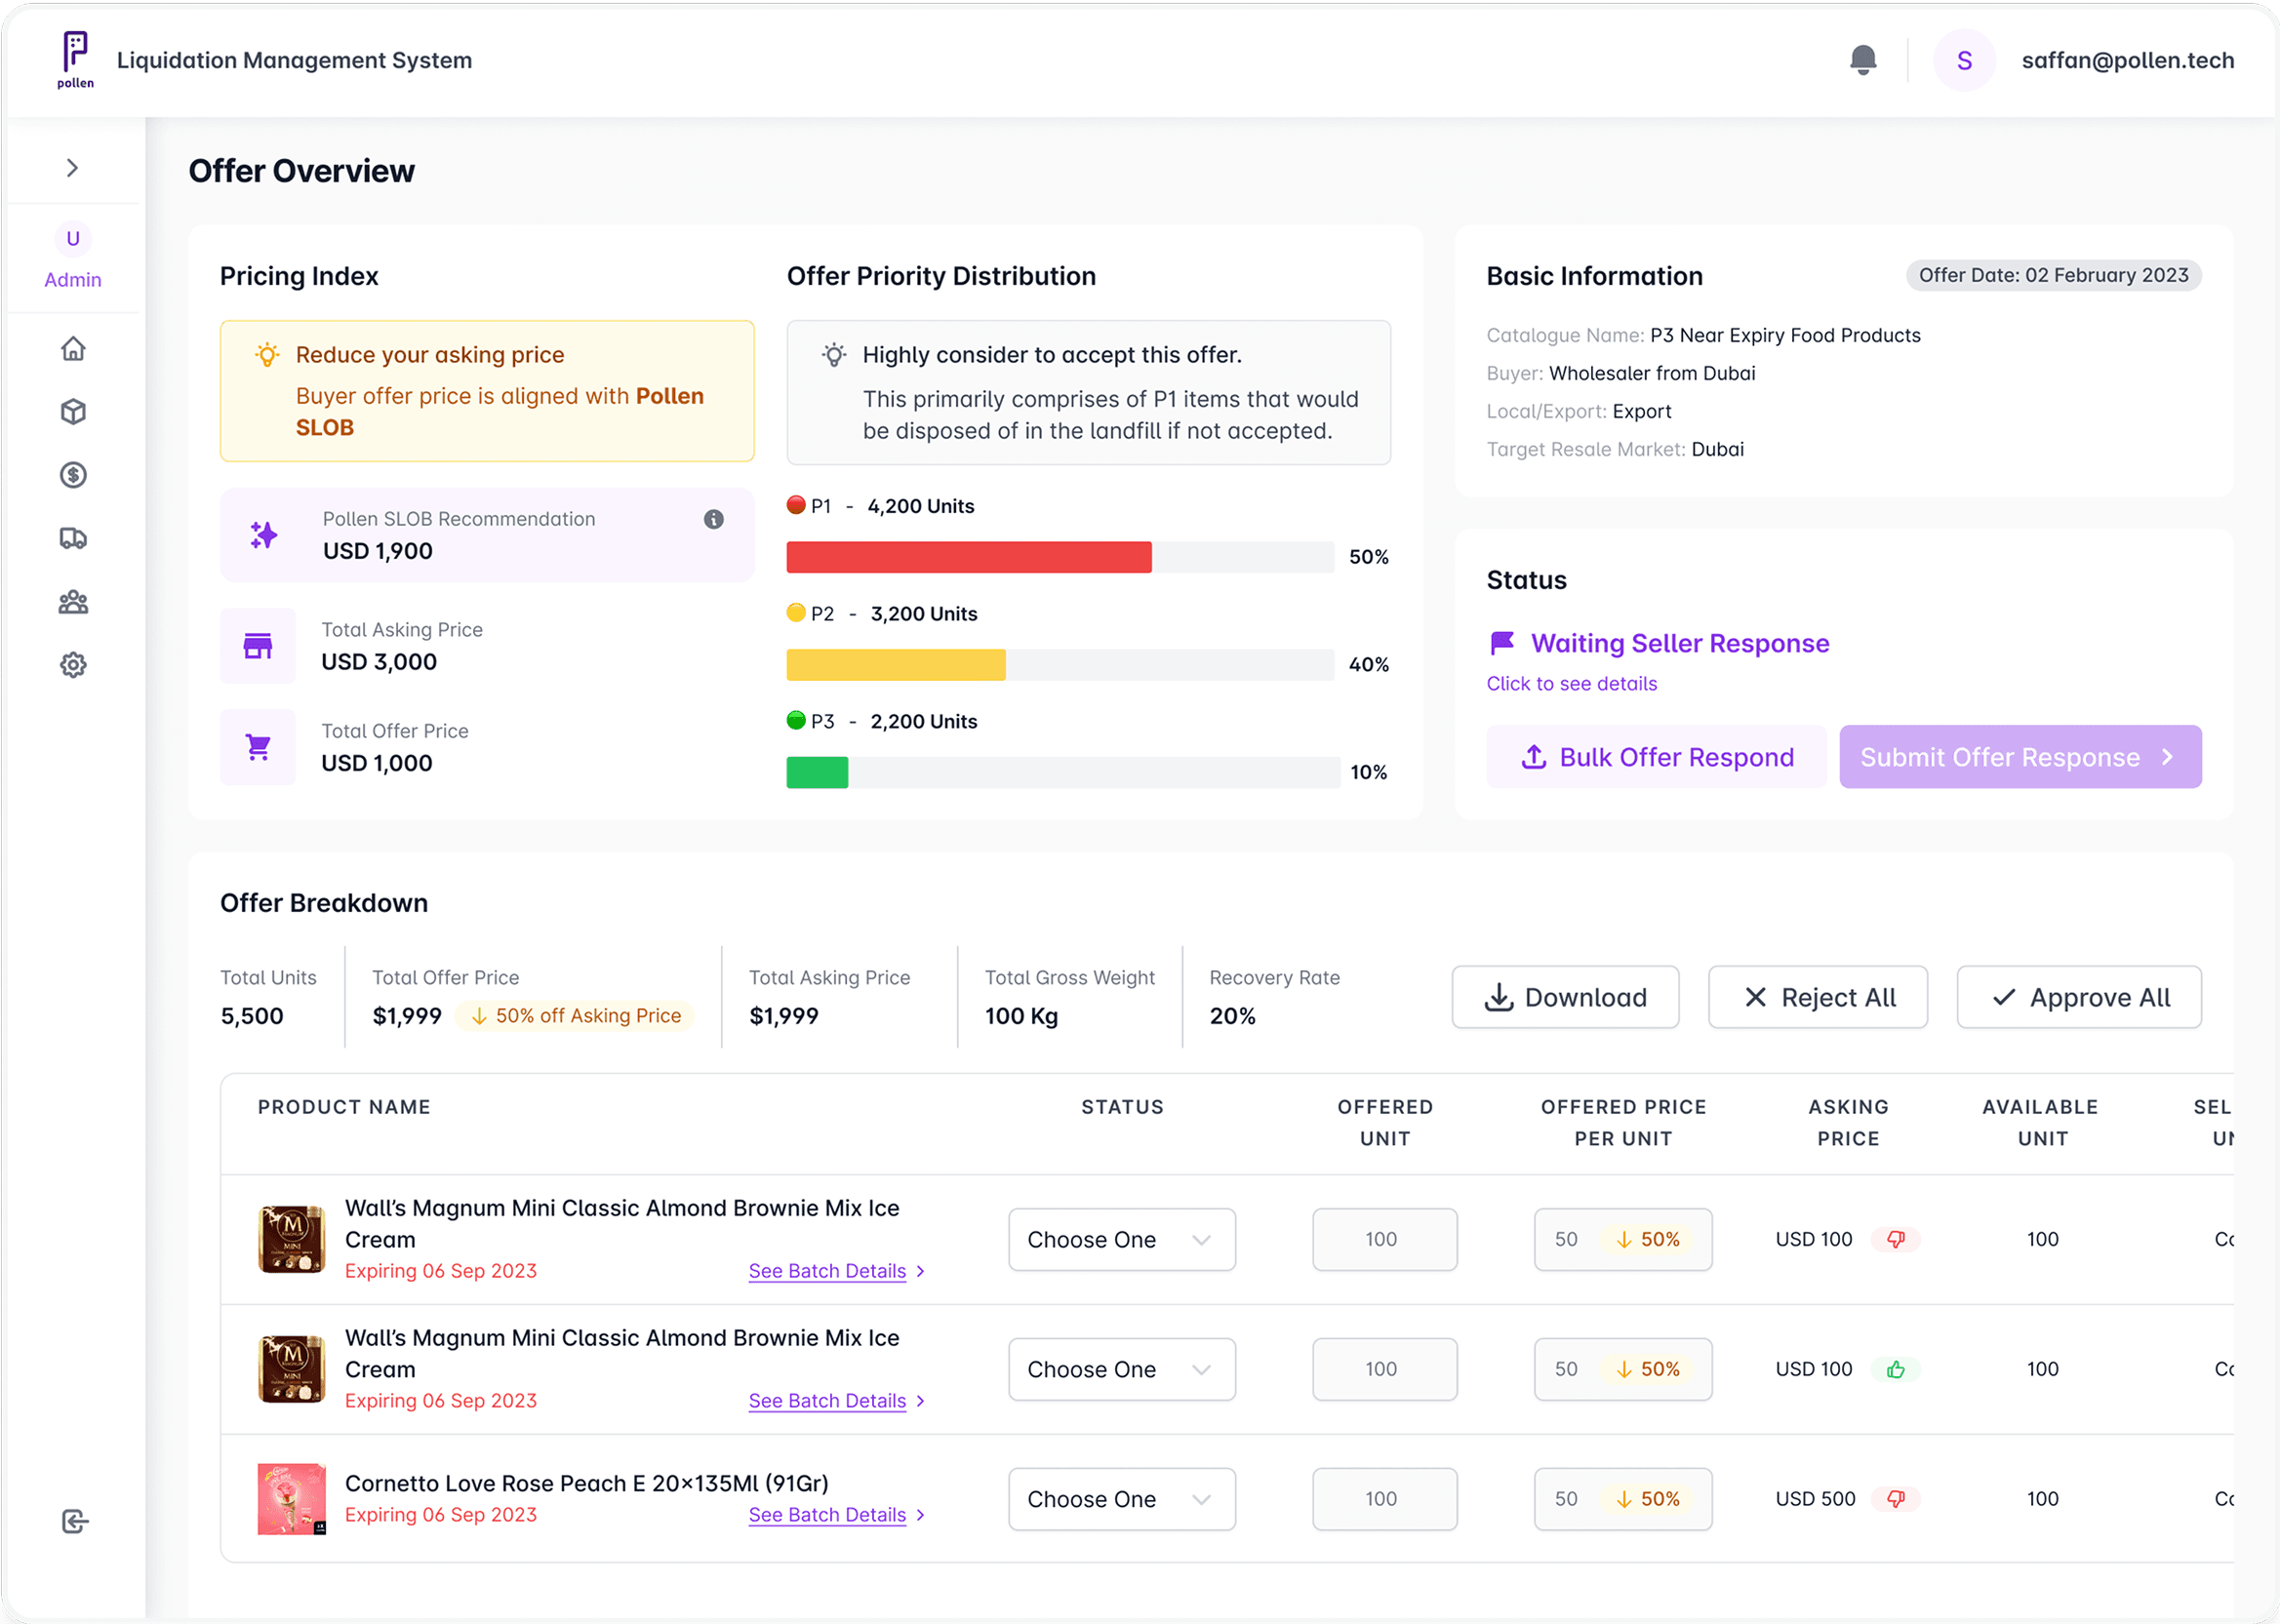Click the logout icon at sidebar bottom
The width and height of the screenshot is (2280, 1624).
pos(75,1521)
